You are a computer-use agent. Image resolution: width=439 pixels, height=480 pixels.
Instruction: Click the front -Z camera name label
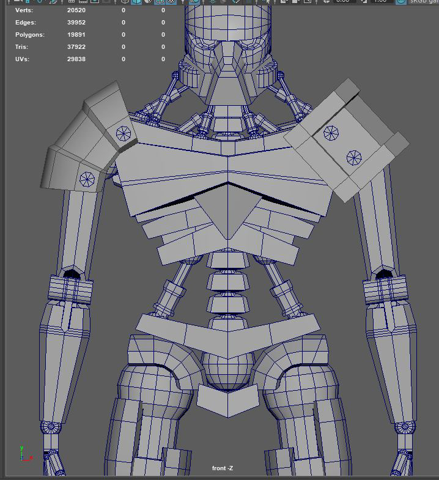(223, 468)
